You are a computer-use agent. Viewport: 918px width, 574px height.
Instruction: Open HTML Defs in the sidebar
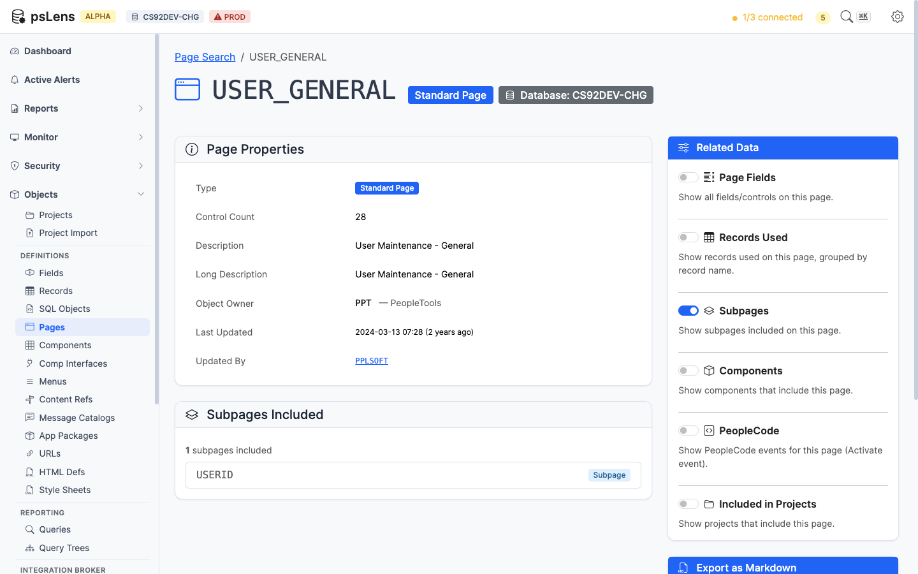(x=82, y=472)
